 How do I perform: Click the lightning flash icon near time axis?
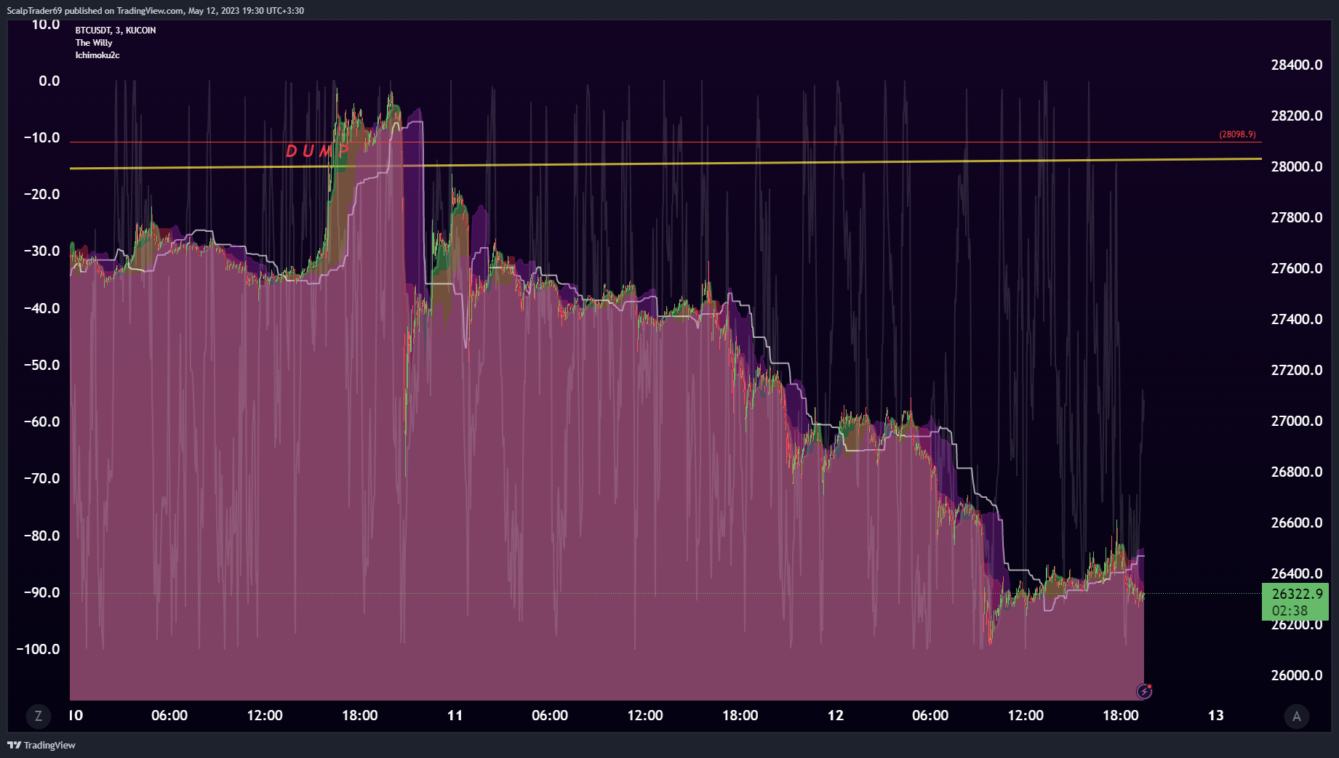click(x=1144, y=691)
